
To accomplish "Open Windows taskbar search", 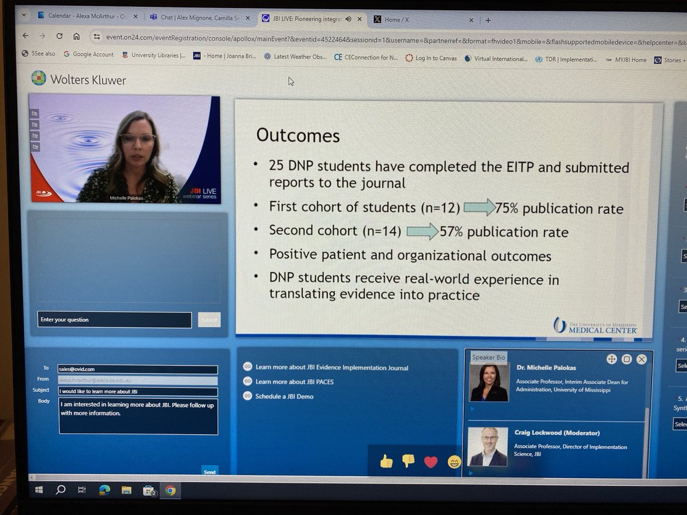I will coord(60,490).
